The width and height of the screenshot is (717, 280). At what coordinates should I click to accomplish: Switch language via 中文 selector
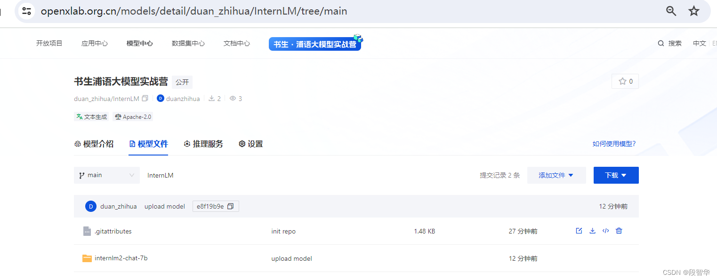[700, 43]
